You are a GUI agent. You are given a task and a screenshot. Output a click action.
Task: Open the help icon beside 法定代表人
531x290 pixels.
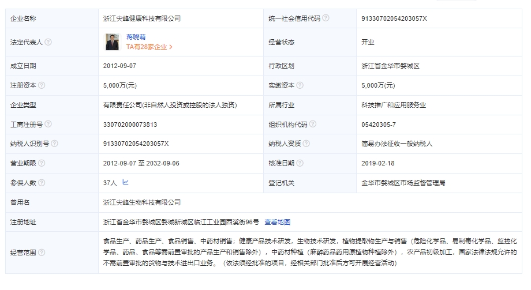(48, 42)
